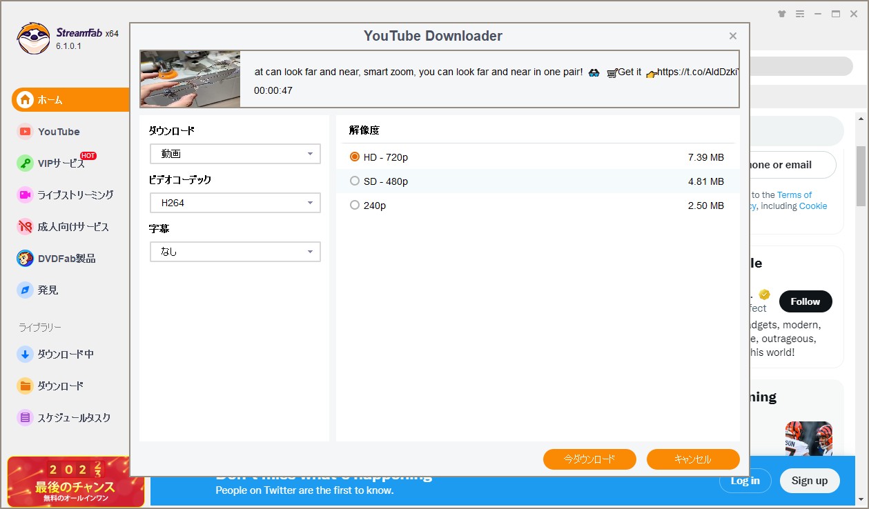Click the 最後のチャンス promotional banner
This screenshot has height=509, width=869.
(x=76, y=481)
